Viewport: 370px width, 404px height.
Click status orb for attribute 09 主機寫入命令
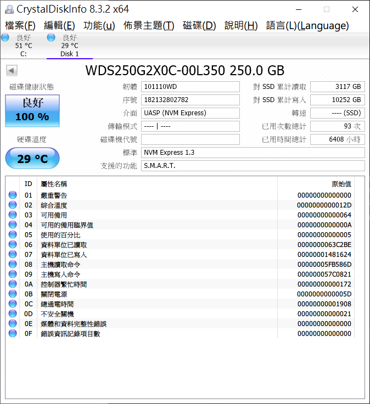13,274
